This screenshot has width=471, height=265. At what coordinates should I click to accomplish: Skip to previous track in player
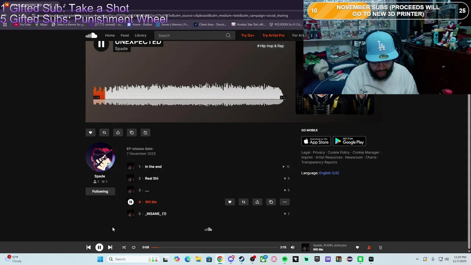(88, 247)
